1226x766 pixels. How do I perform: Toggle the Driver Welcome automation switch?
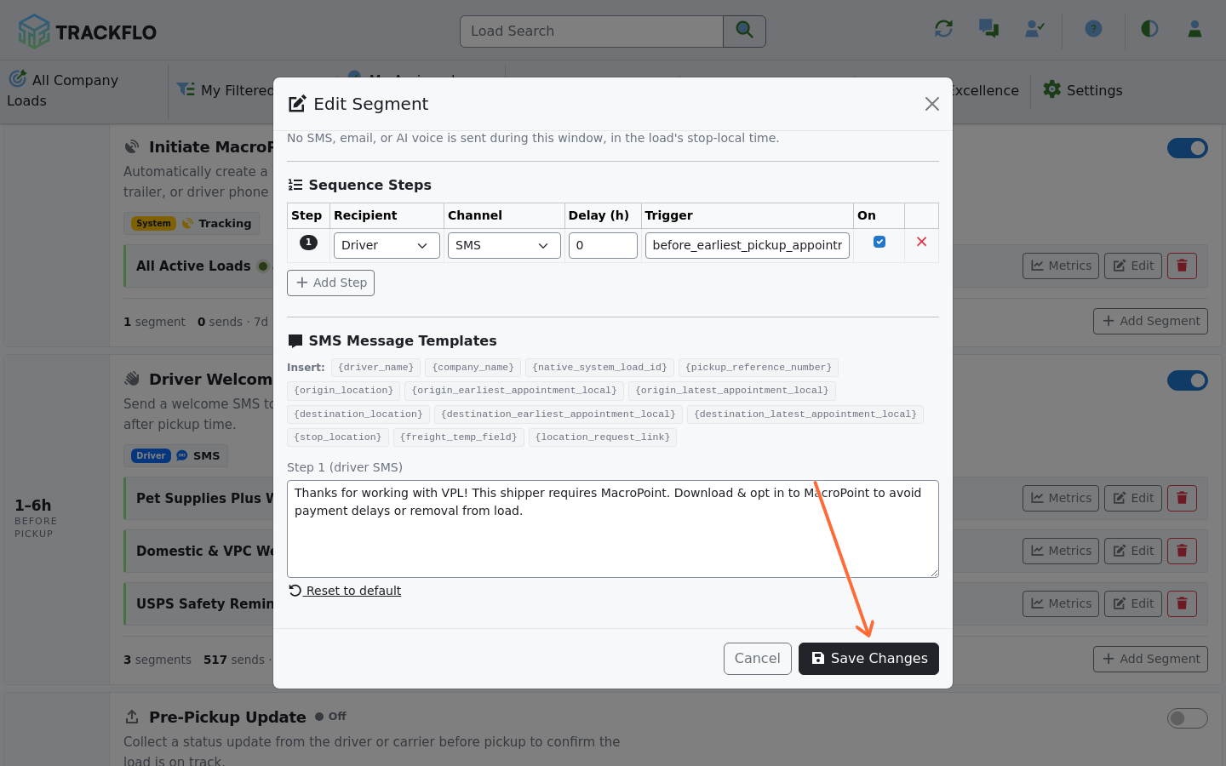click(1188, 380)
